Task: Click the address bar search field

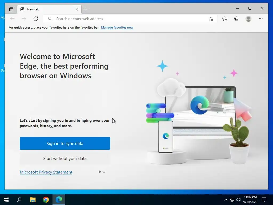Action: pos(130,19)
